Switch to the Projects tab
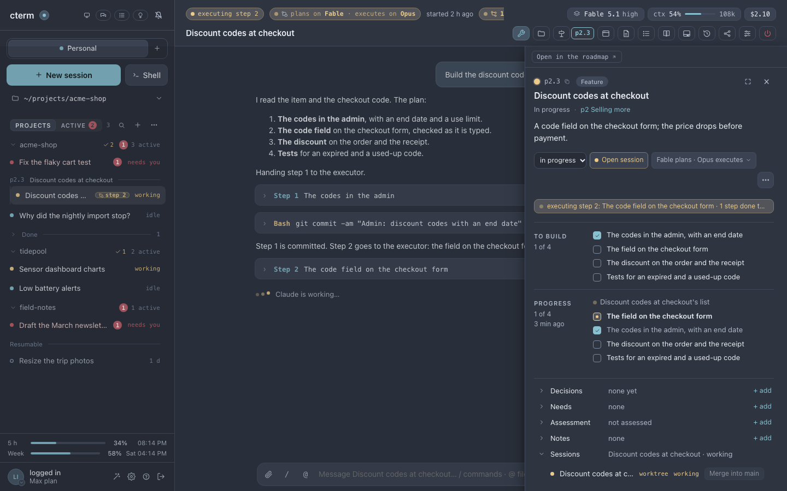Viewport: 787px width, 491px height. 33,125
